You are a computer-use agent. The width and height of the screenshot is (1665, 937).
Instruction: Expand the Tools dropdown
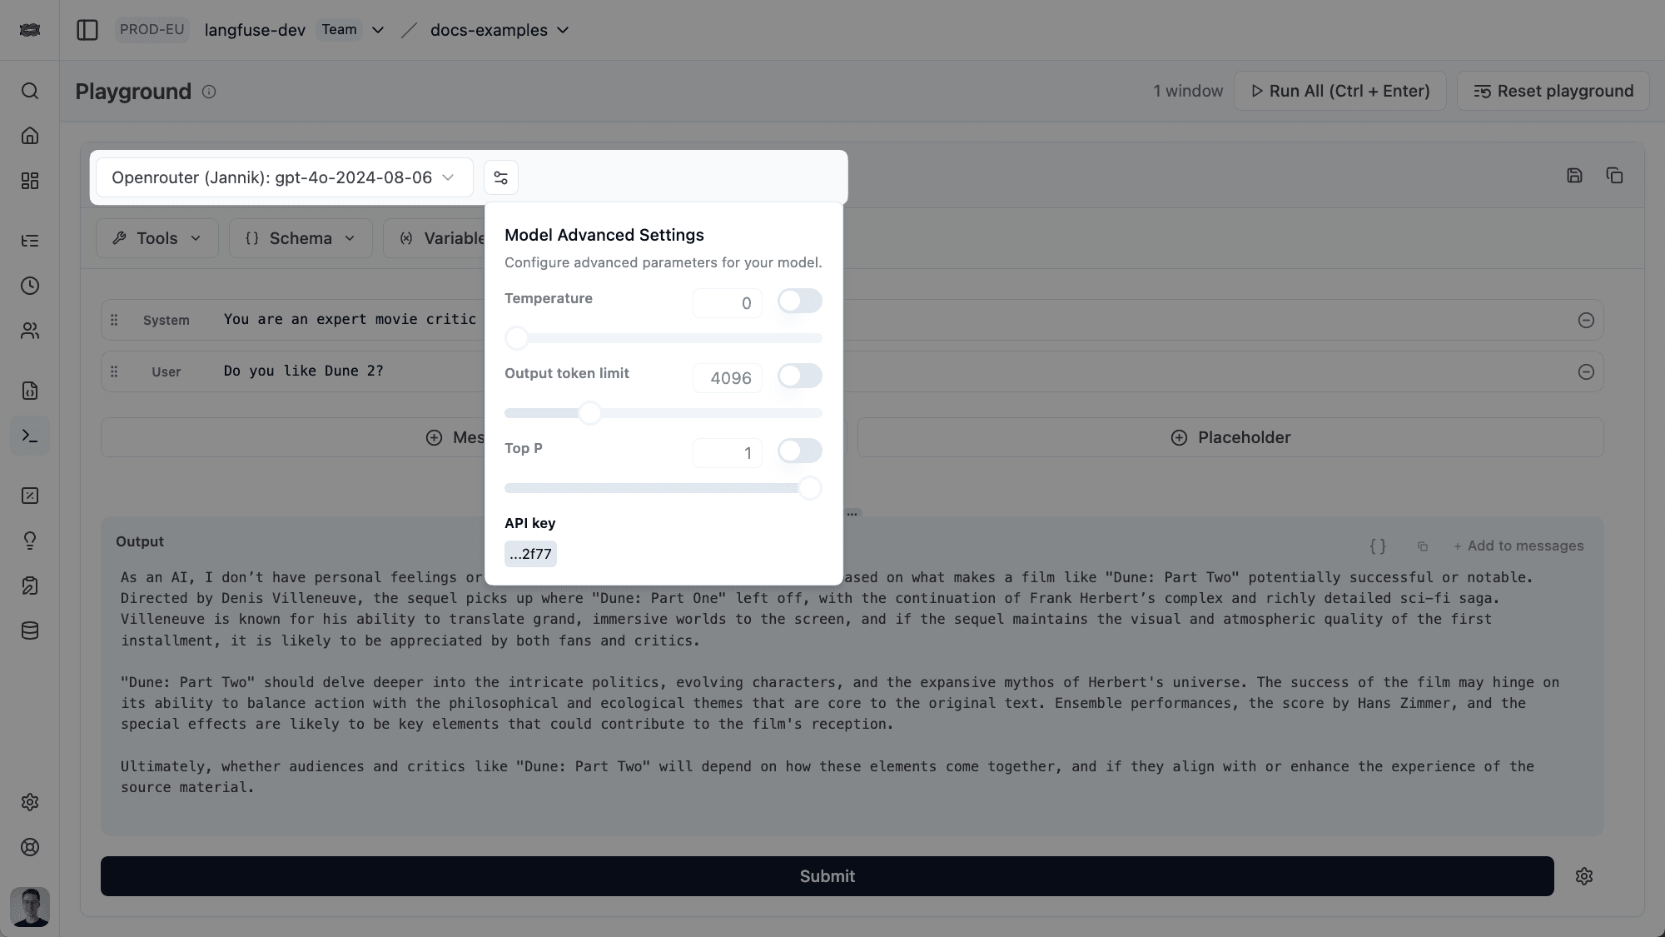(x=157, y=238)
